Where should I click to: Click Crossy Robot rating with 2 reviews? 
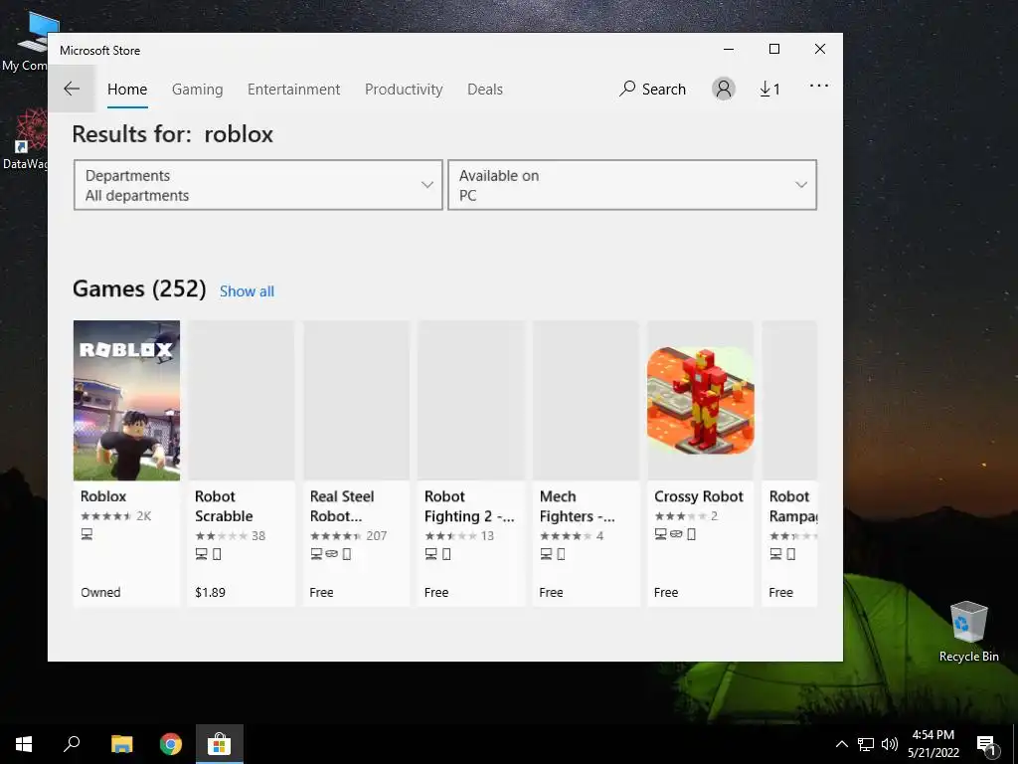point(686,516)
